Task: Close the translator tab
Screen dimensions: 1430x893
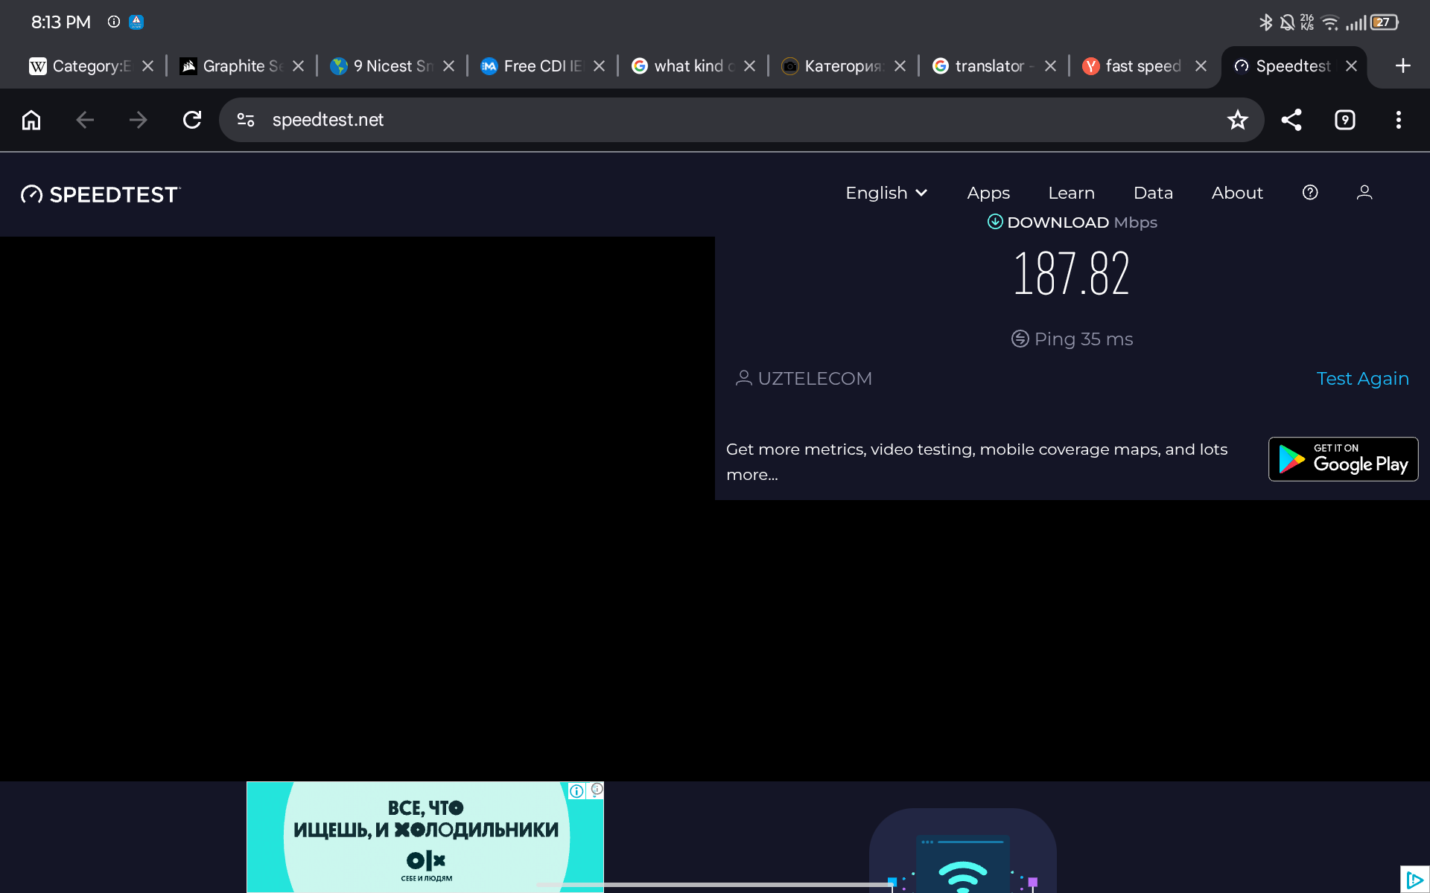Action: (x=1051, y=66)
